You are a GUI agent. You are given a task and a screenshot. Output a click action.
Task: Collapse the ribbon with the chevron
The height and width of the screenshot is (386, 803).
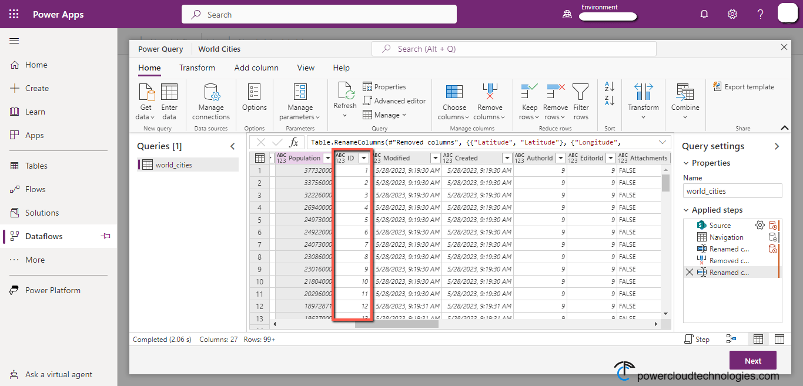pos(784,127)
